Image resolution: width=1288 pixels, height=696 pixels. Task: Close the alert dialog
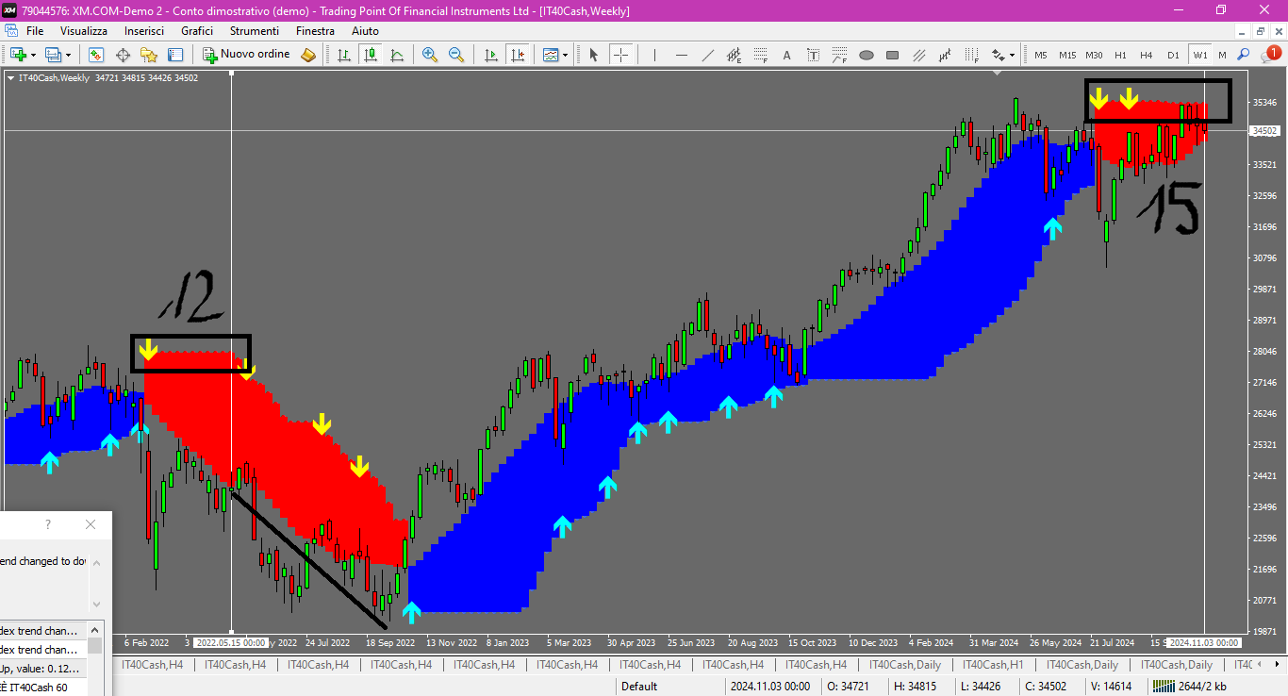click(x=91, y=524)
